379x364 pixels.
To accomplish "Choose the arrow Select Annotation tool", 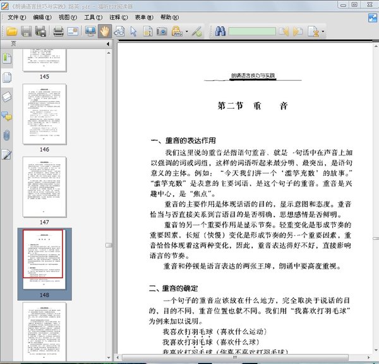I will point(133,31).
